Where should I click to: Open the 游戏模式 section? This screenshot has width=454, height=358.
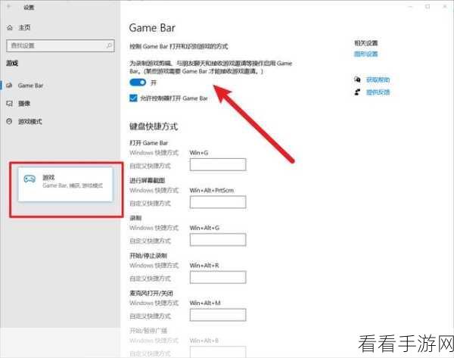click(30, 122)
